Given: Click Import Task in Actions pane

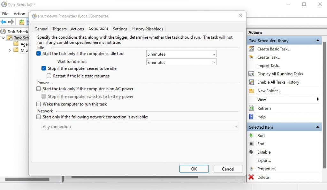Looking at the screenshot, I should click(269, 65).
